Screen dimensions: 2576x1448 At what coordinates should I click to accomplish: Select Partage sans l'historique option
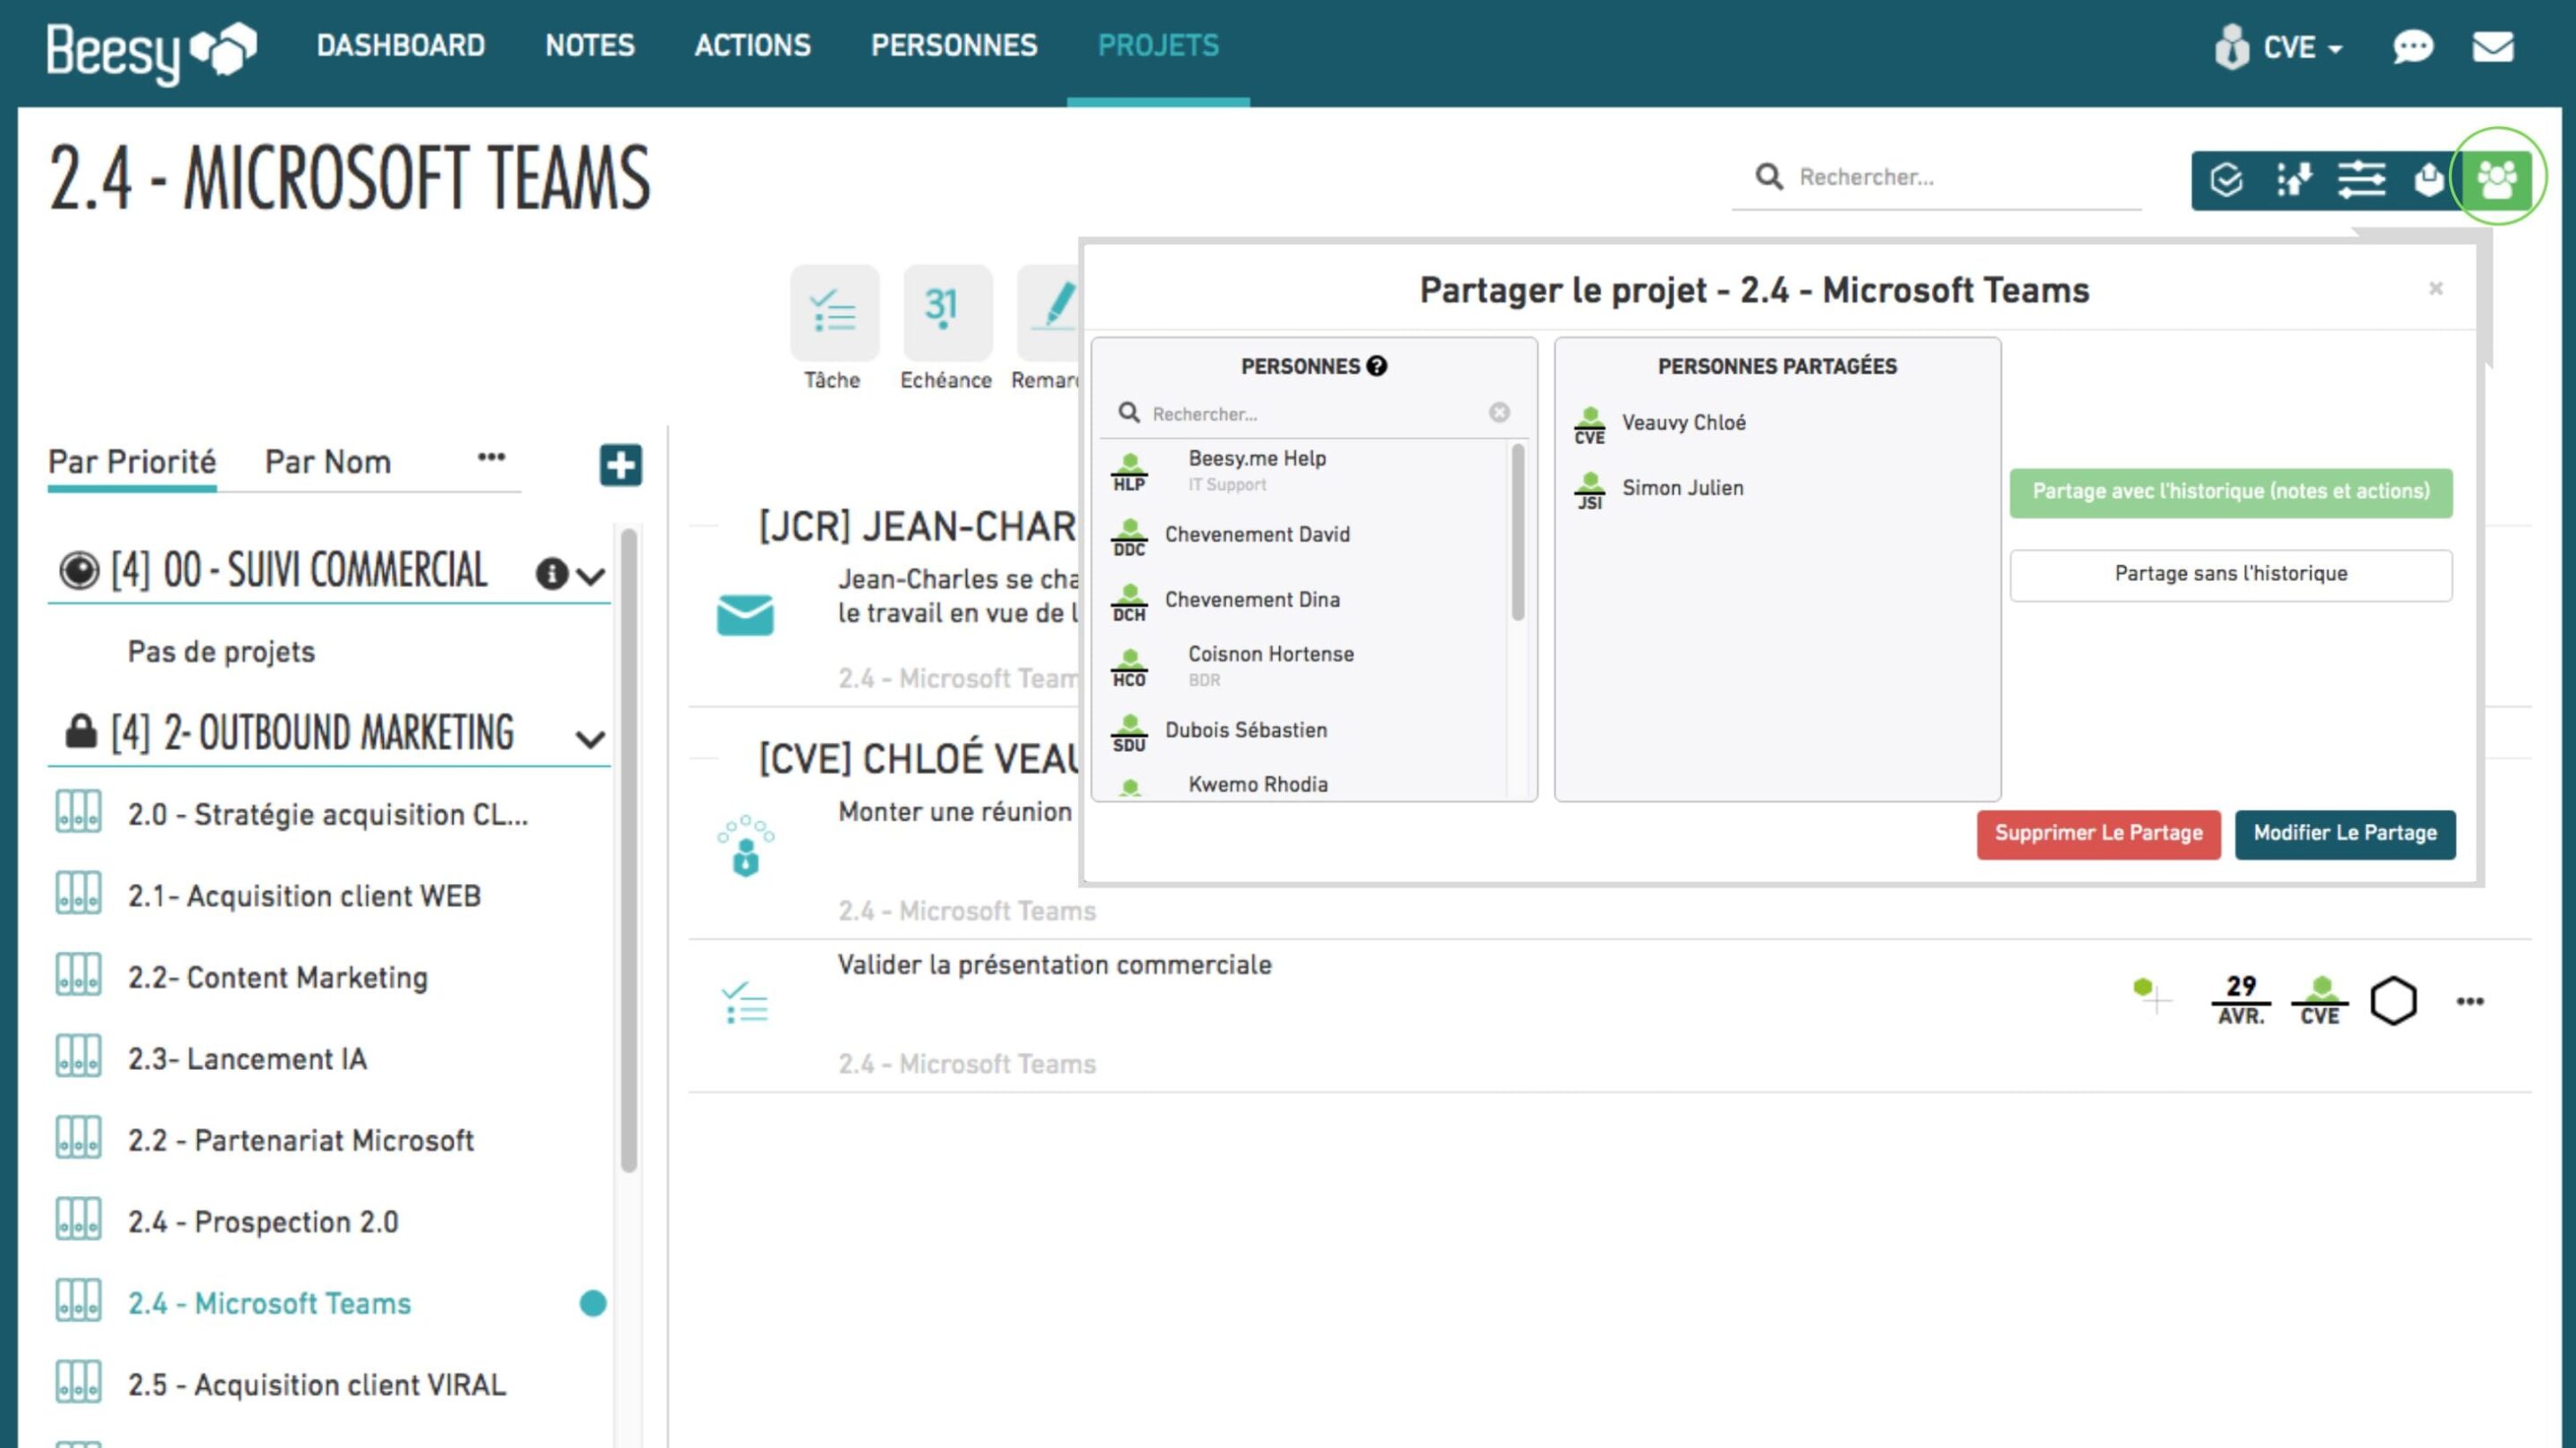[x=2231, y=575]
